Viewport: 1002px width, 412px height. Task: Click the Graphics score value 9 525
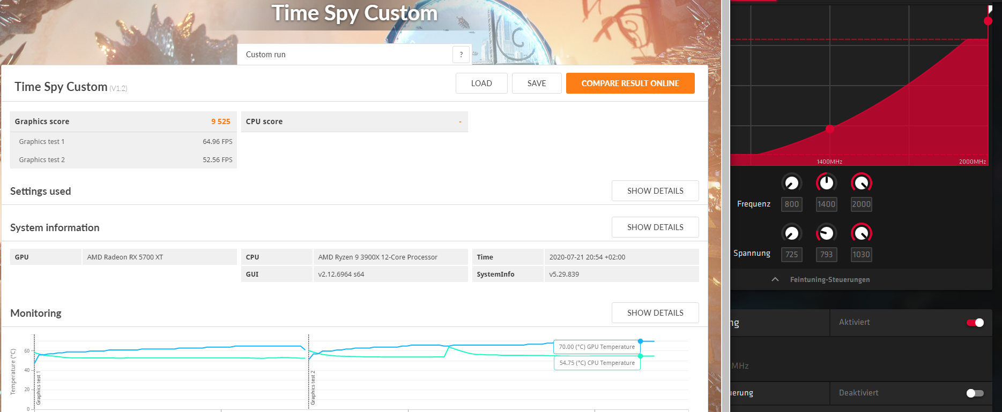221,121
